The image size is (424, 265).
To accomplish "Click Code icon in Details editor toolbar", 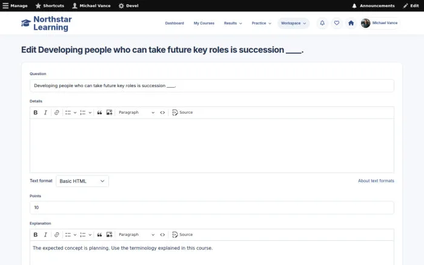I will click(x=162, y=113).
